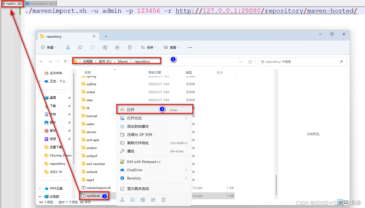
Task: Choose Edit with Notepad++ in context menu
Action: (154, 162)
